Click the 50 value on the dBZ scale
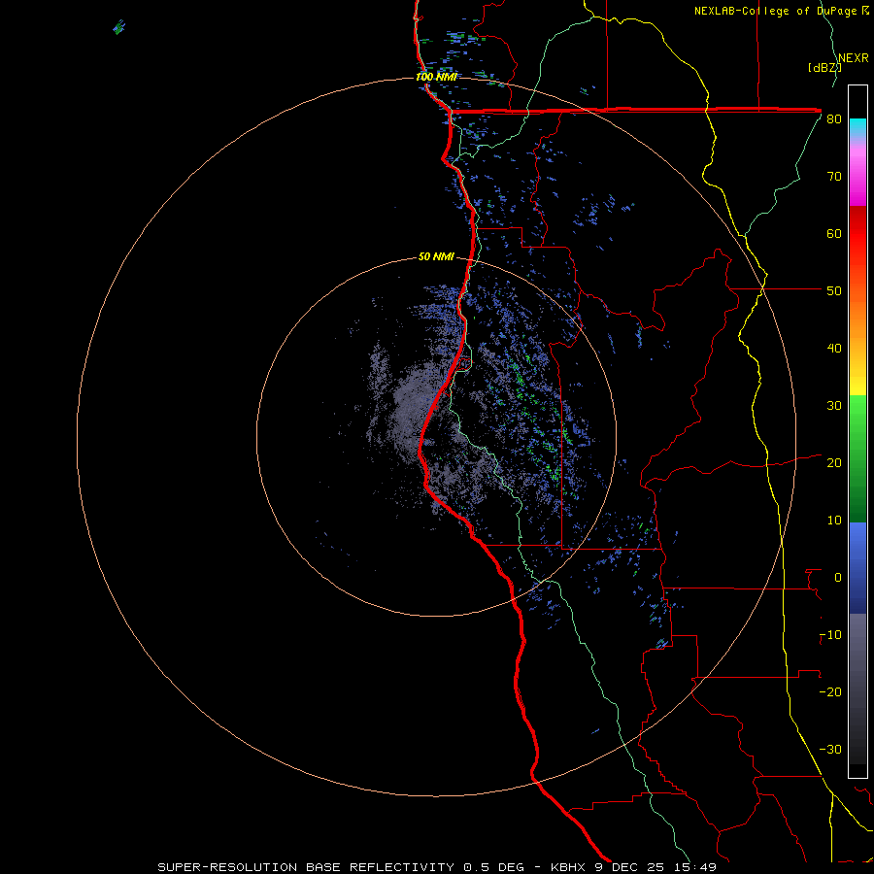The height and width of the screenshot is (874, 874). [x=834, y=291]
